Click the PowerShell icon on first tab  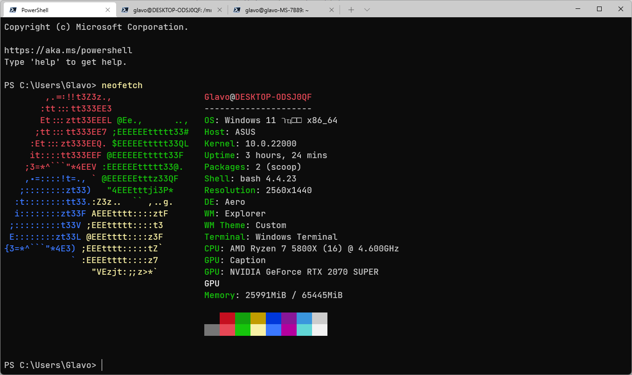pyautogui.click(x=13, y=10)
